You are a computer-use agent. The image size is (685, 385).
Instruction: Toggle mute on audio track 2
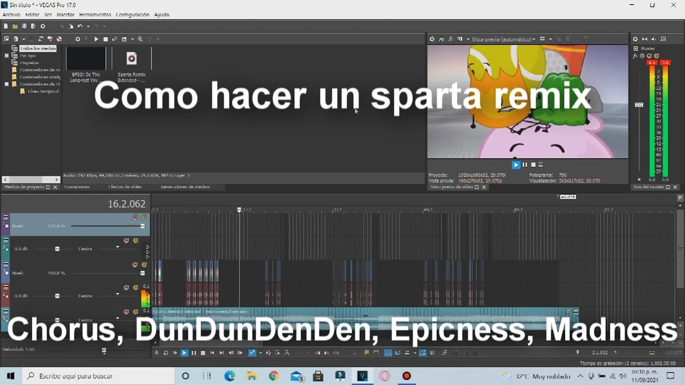click(126, 241)
